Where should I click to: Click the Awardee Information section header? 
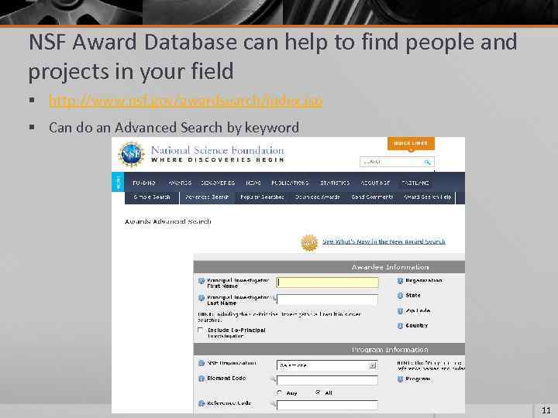coord(329,267)
